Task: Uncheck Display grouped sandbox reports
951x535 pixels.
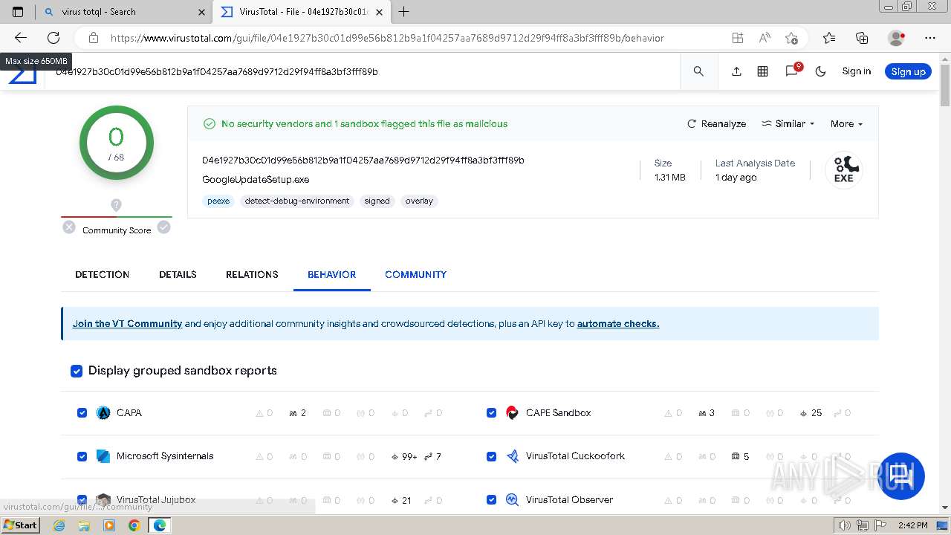Action: tap(77, 371)
